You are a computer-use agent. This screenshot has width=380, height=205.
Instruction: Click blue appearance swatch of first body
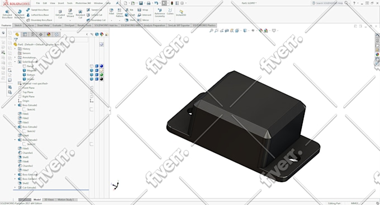click(x=101, y=66)
